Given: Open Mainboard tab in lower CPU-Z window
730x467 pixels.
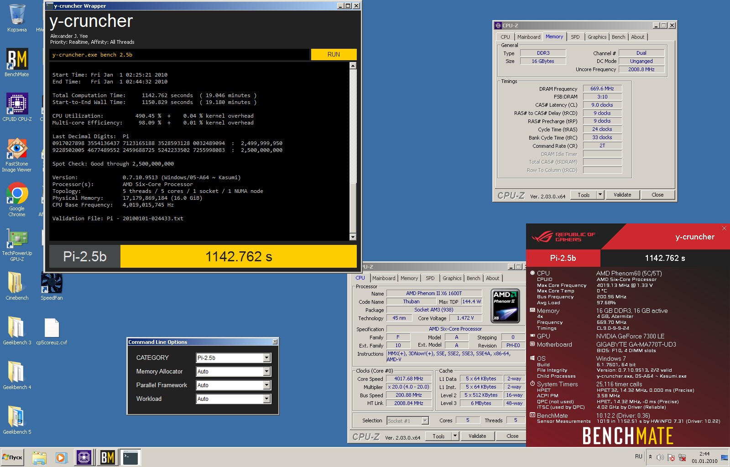Looking at the screenshot, I should (383, 278).
